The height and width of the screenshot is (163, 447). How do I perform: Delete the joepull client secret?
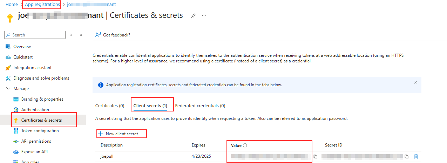pos(416,157)
